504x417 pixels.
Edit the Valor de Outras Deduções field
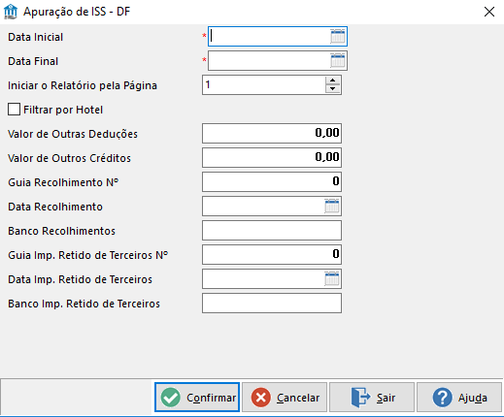click(272, 133)
